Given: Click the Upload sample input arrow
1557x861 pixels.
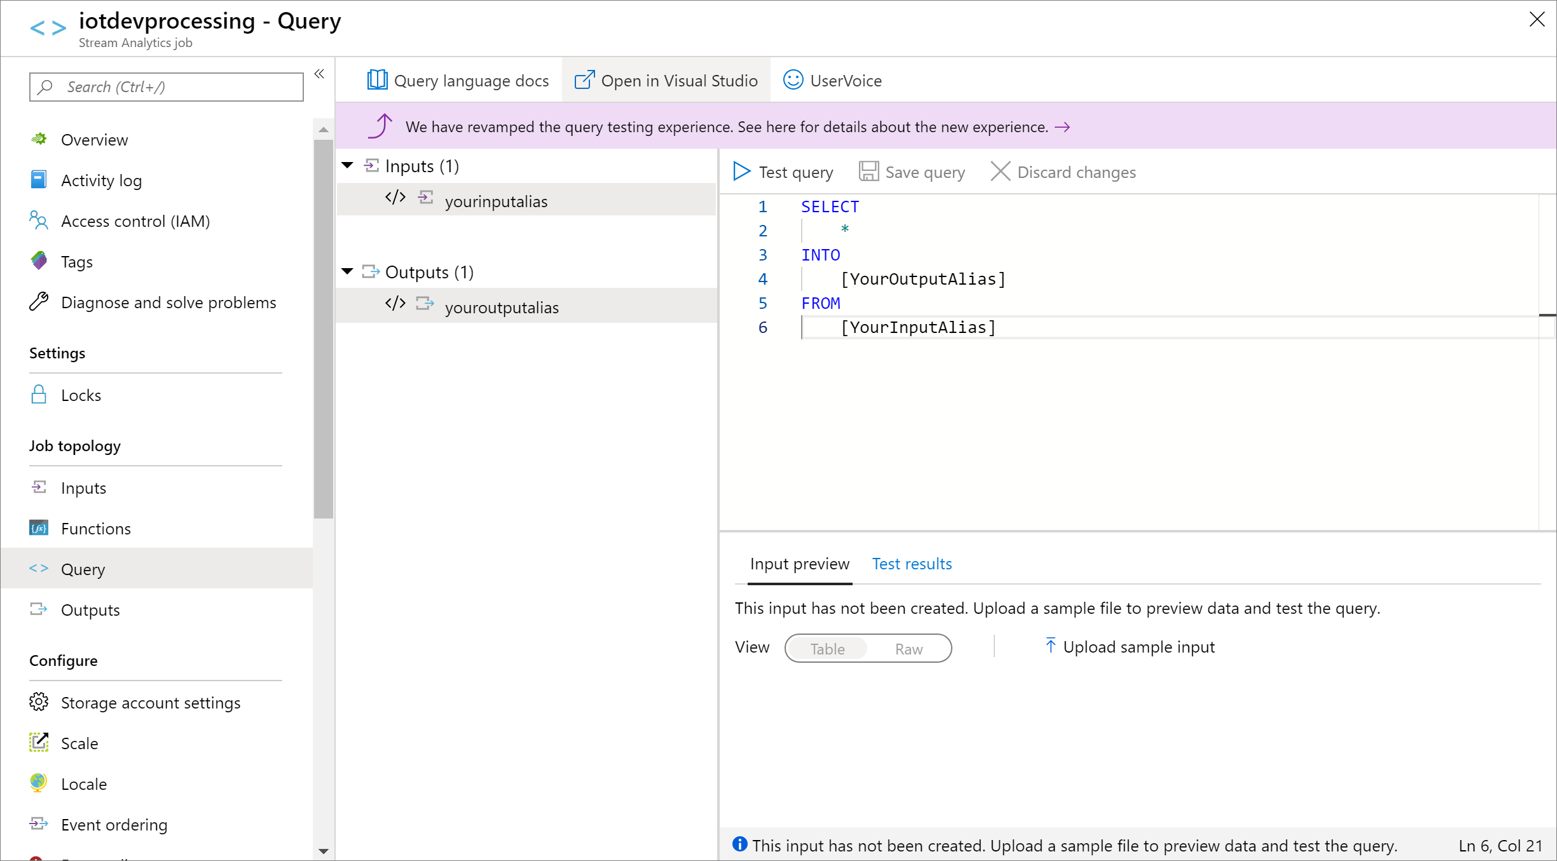Looking at the screenshot, I should tap(1050, 646).
